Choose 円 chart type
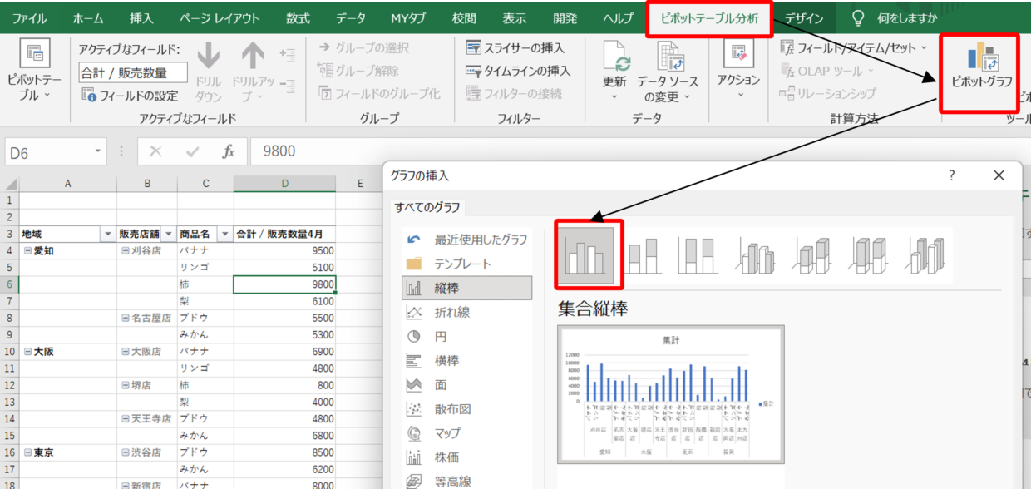1031x489 pixels. (x=466, y=336)
